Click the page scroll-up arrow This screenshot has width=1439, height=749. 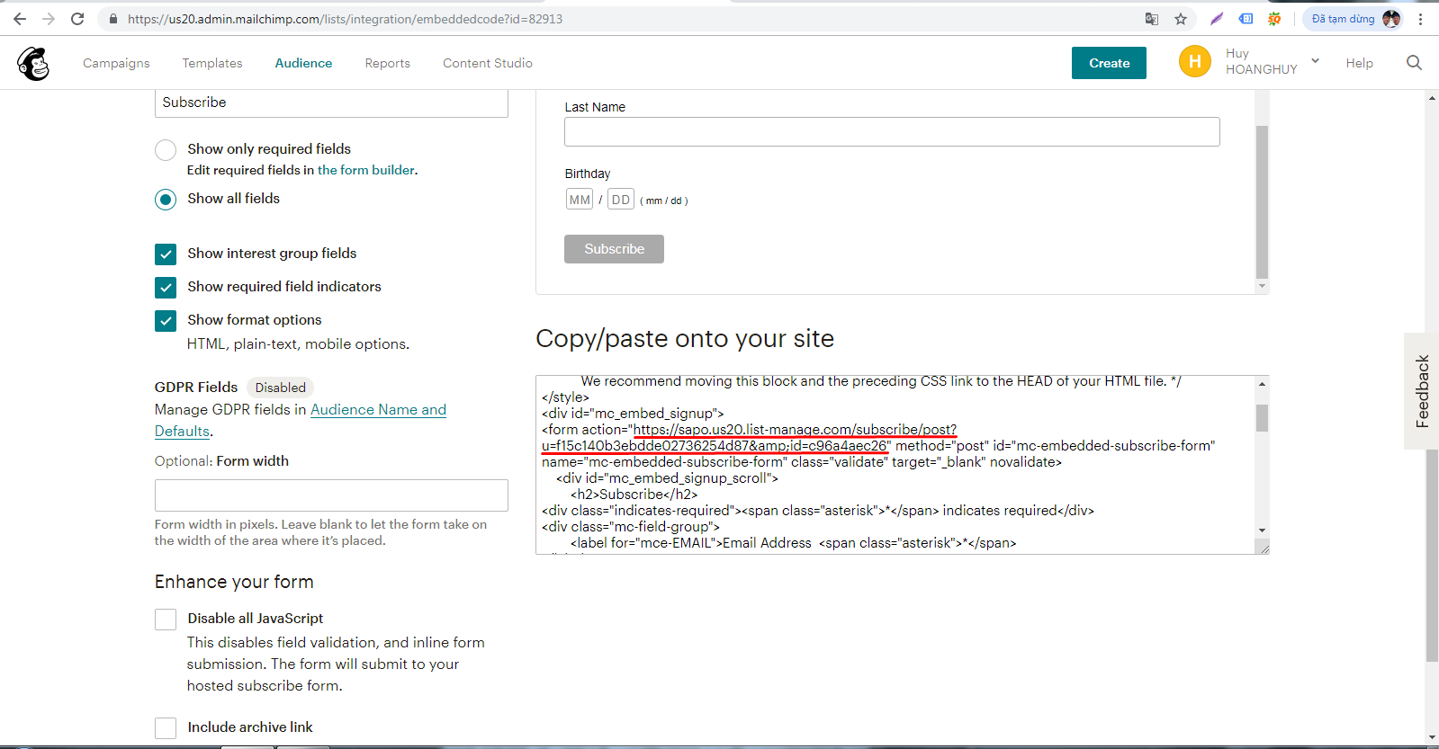point(1432,97)
